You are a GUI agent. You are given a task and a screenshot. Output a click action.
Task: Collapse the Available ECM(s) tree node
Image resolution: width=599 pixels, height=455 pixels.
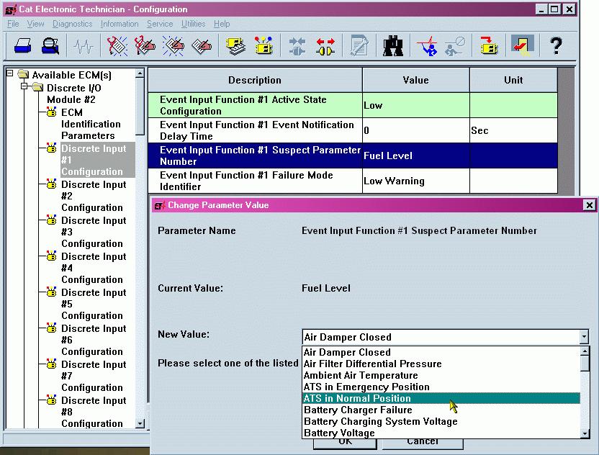click(10, 73)
